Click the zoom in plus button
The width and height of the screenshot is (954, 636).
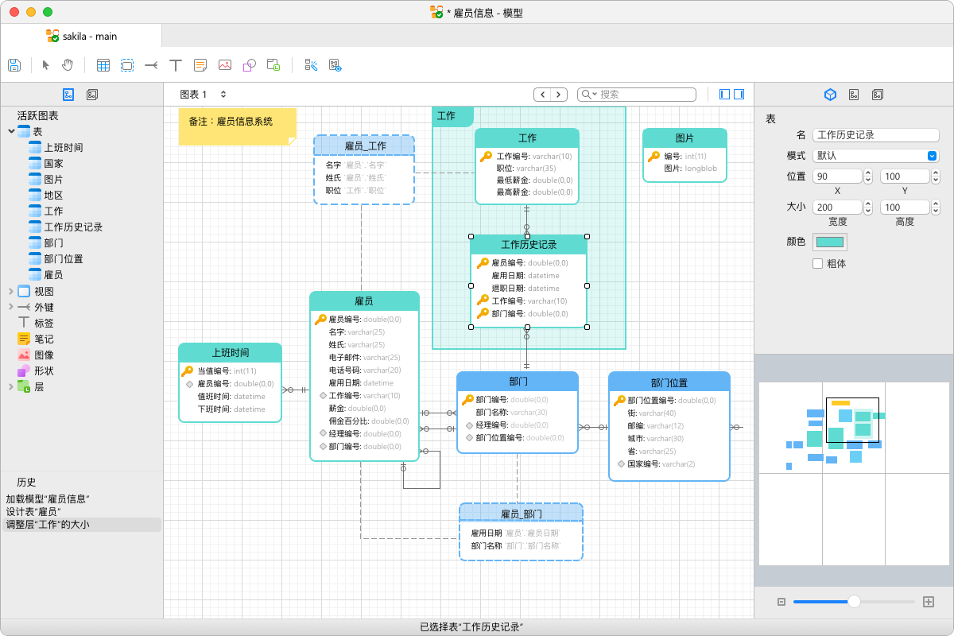(x=928, y=602)
